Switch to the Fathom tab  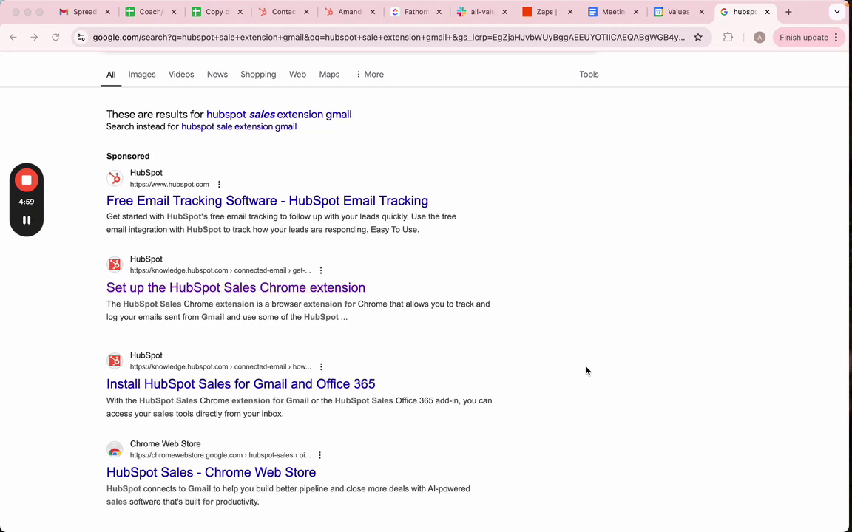(416, 12)
